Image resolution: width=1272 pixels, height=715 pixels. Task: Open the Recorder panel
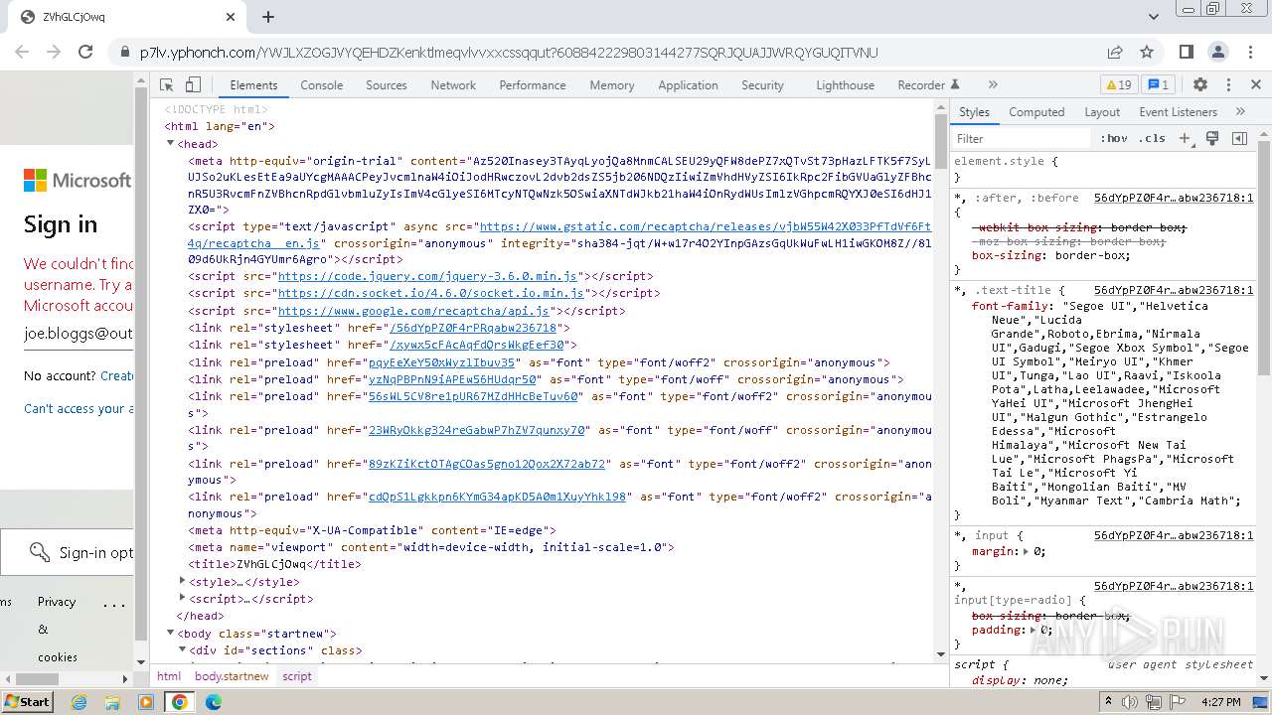928,85
